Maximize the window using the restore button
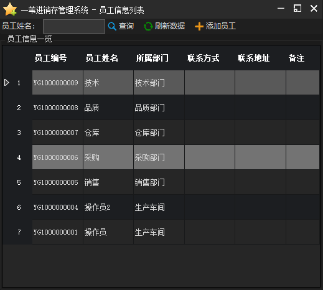The image size is (323, 290). tap(297, 9)
